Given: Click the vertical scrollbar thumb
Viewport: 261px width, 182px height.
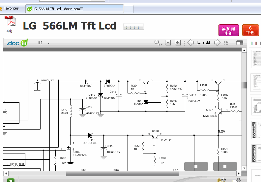Looking at the screenshot, I should coord(244,85).
